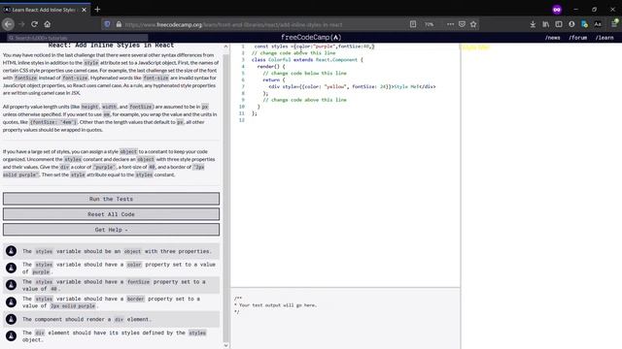Click the site security padlock icon
622x349 pixels.
tap(119, 24)
